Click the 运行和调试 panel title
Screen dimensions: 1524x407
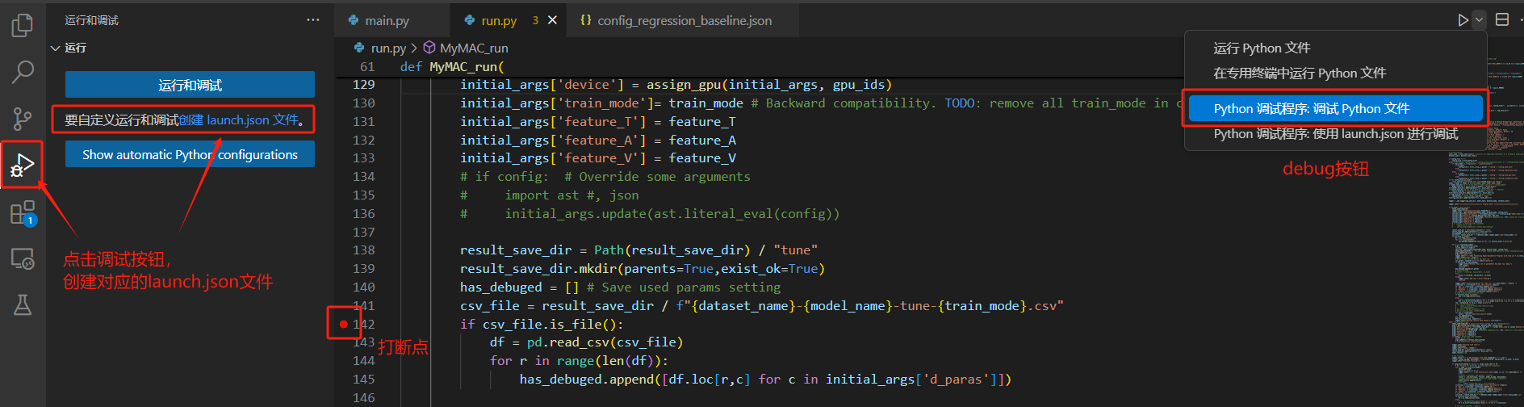tap(92, 20)
